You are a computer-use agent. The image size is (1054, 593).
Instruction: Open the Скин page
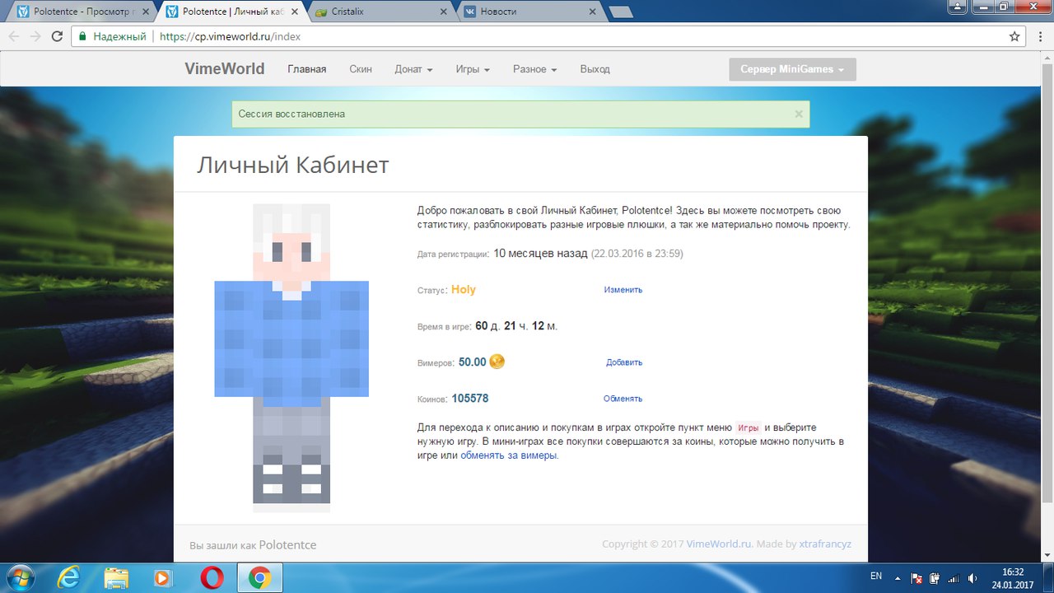361,69
